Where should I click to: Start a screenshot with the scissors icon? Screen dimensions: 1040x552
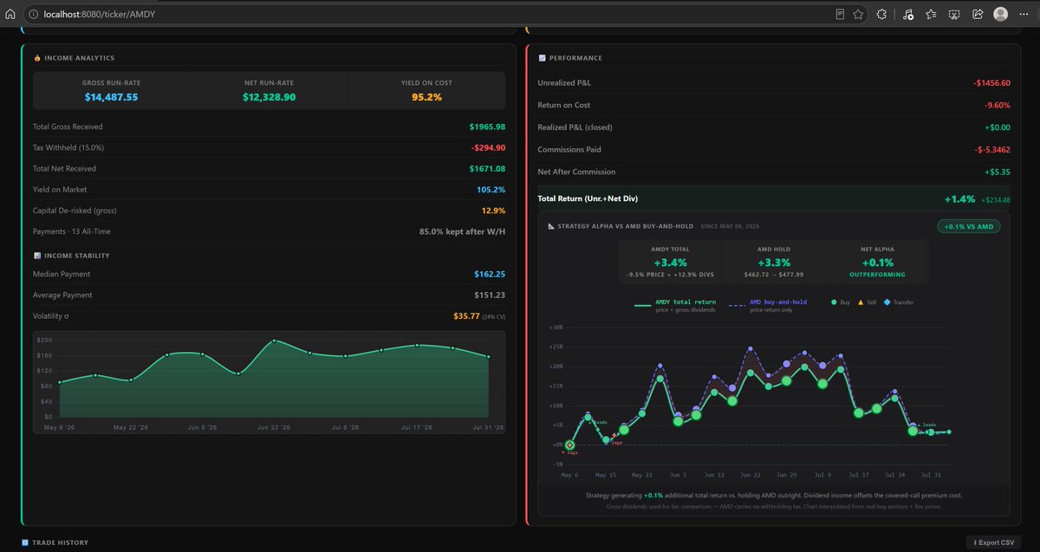954,14
